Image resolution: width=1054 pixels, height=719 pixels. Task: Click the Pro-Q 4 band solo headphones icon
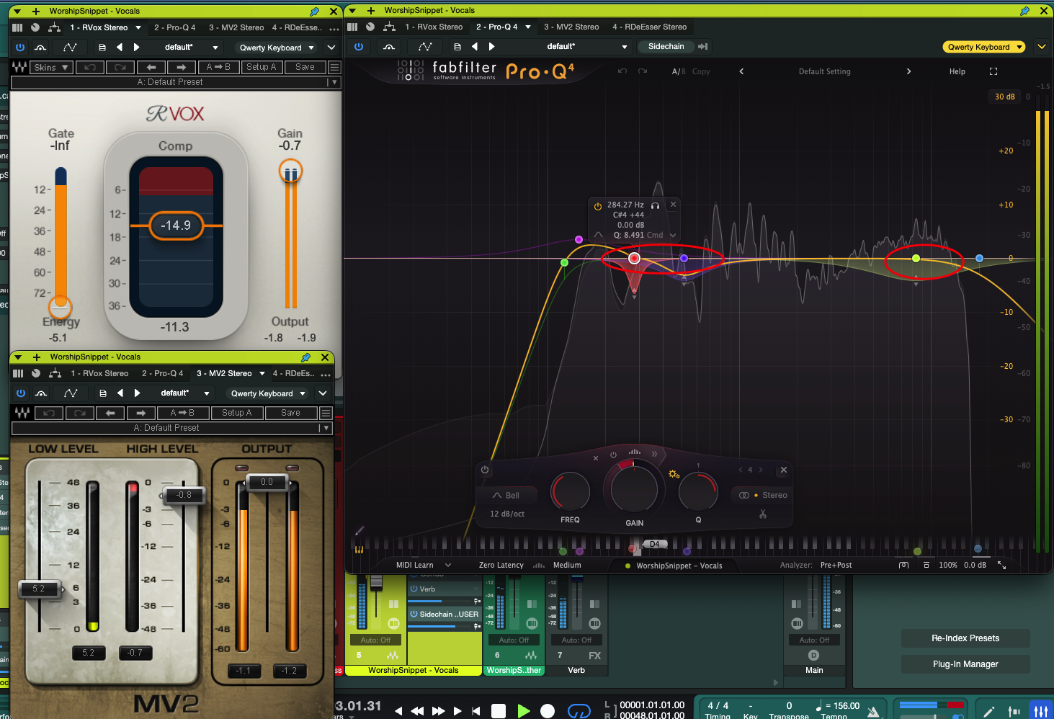[655, 205]
